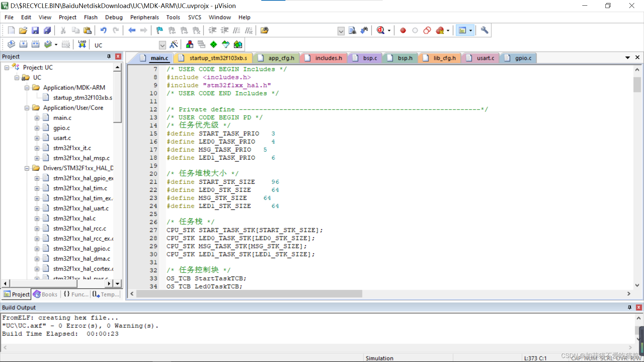Click the Configuration wrench icon

point(484,31)
